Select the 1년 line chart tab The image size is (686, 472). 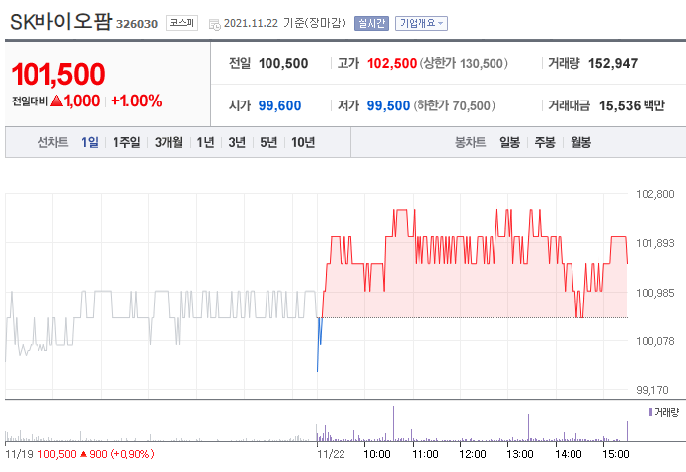(x=205, y=142)
